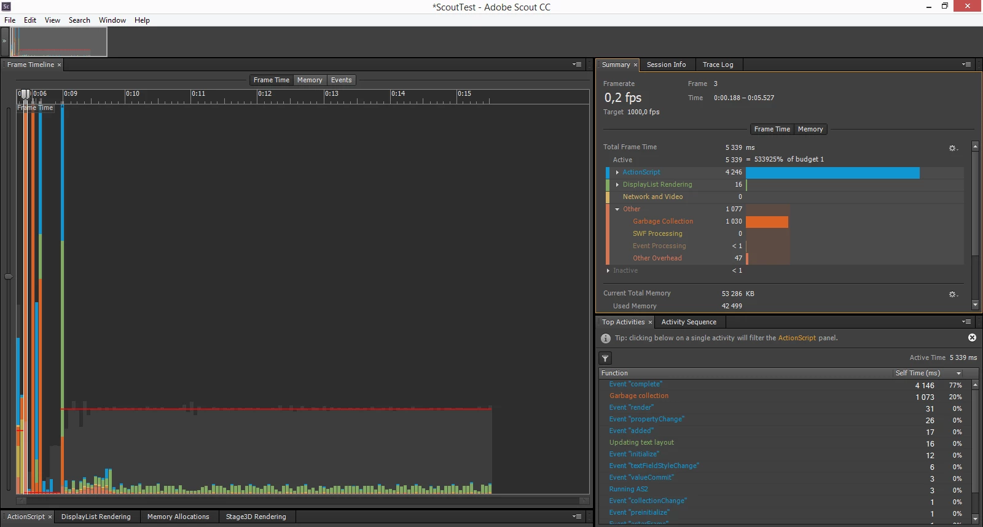Click the vertical zoom slider handle
Screen dimensions: 983x527
click(8, 276)
